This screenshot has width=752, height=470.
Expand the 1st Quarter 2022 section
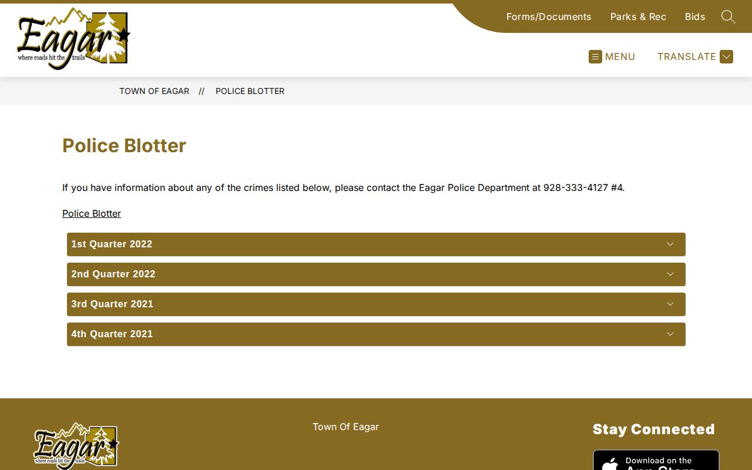[x=376, y=244]
